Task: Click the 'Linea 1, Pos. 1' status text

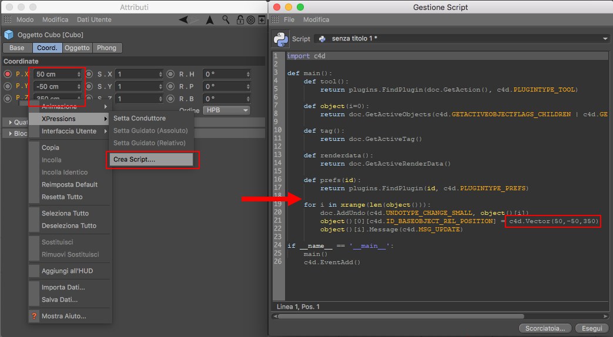Action: coord(299,306)
